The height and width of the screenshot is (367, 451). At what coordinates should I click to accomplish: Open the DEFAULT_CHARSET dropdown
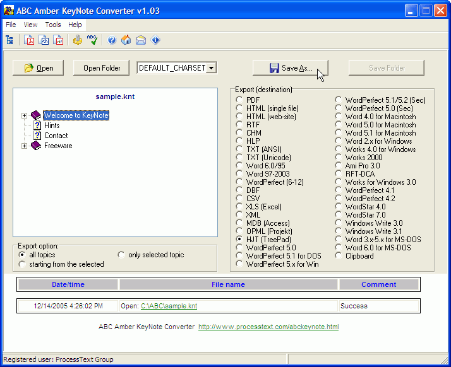click(x=212, y=68)
